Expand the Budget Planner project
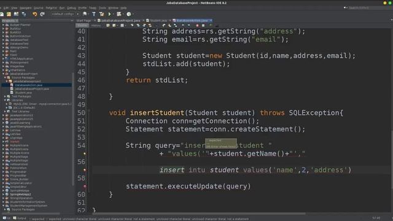393x221 pixels. pyautogui.click(x=4, y=25)
